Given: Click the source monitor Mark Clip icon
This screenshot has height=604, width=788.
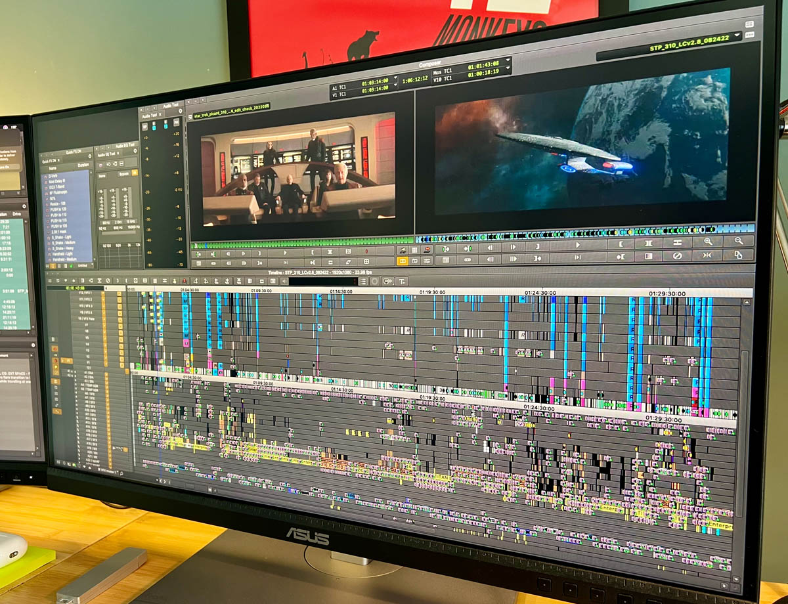Looking at the screenshot, I should click(x=330, y=251).
